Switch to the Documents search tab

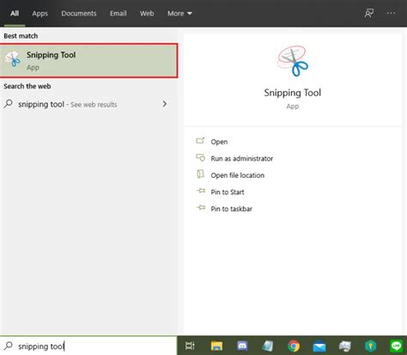pyautogui.click(x=79, y=14)
